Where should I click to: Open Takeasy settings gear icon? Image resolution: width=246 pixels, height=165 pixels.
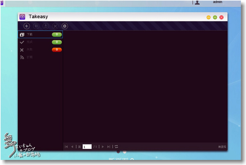[65, 26]
